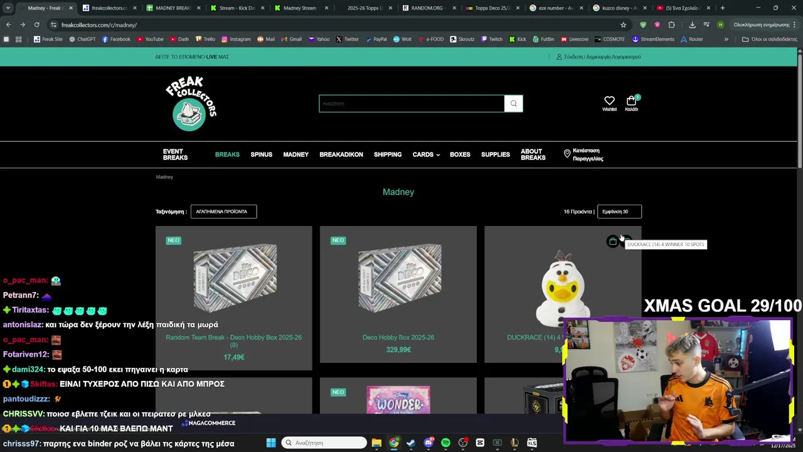Open the YouTube bookmark
Image resolution: width=803 pixels, height=452 pixels.
coord(150,39)
